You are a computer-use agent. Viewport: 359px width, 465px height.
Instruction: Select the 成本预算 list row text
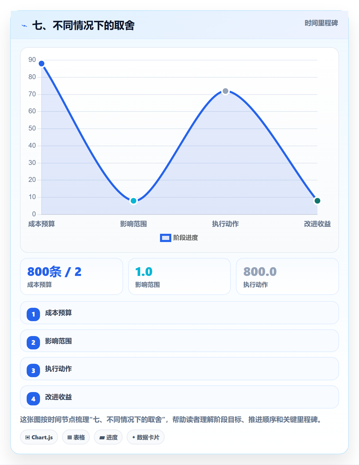tap(58, 313)
